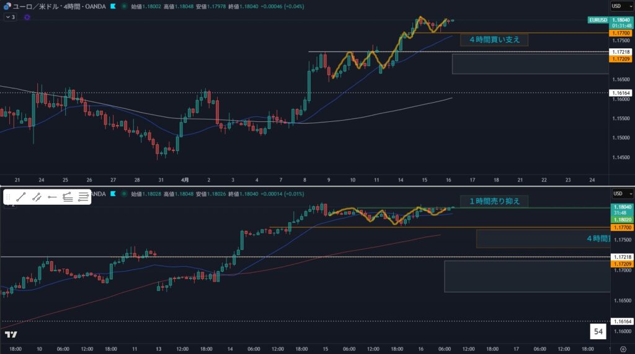The image size is (635, 354).
Task: Click the EURUSD price tag on the top chart
Action: tap(598, 20)
